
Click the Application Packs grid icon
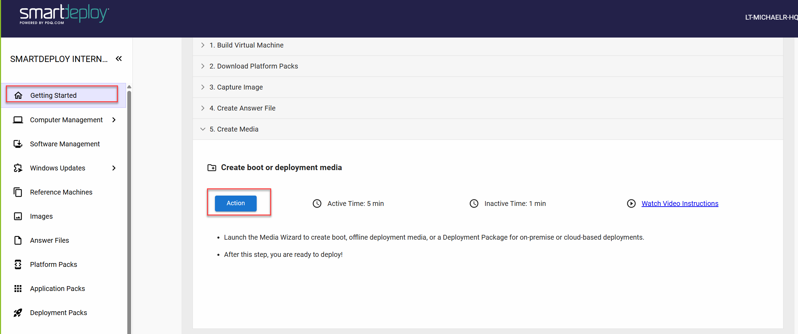pos(18,289)
